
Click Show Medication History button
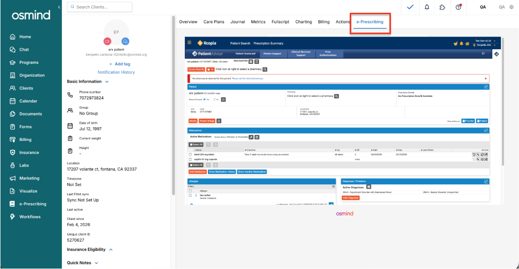[222, 172]
